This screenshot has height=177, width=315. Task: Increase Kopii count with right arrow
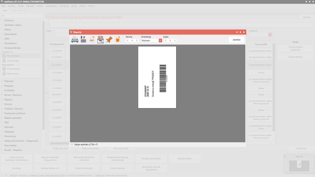(x=175, y=40)
